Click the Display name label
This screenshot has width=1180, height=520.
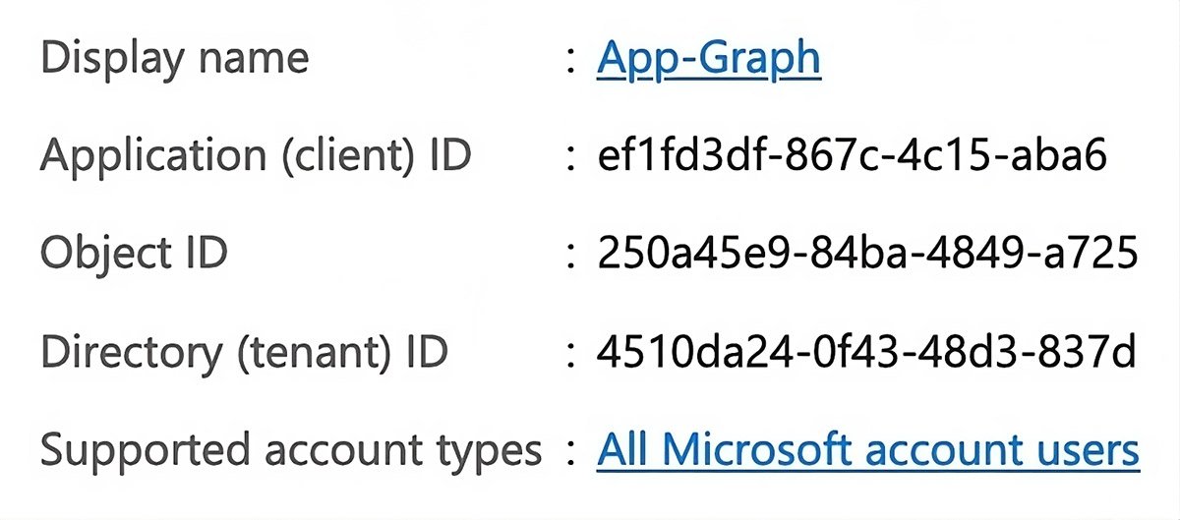174,58
